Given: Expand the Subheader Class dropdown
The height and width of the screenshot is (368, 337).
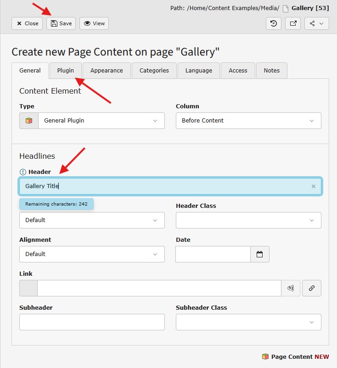Looking at the screenshot, I should click(x=248, y=322).
